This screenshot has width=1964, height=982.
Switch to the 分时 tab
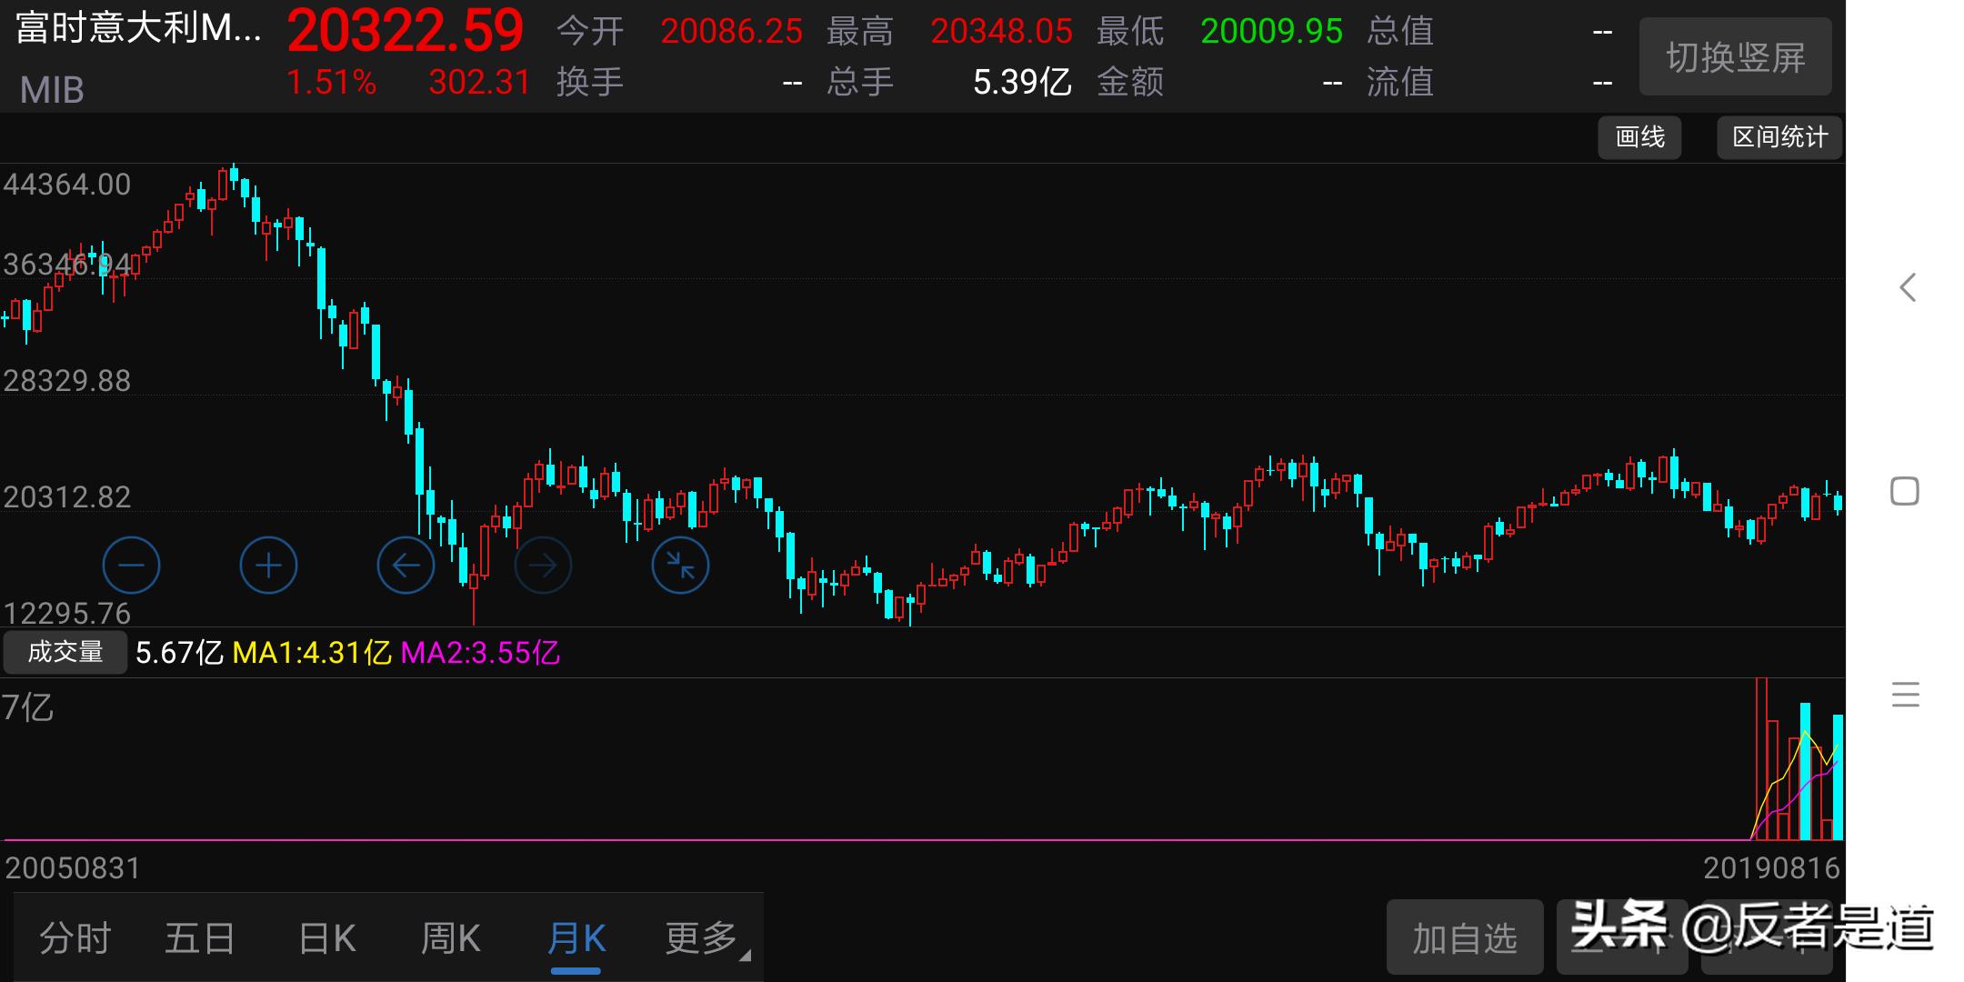tap(75, 938)
